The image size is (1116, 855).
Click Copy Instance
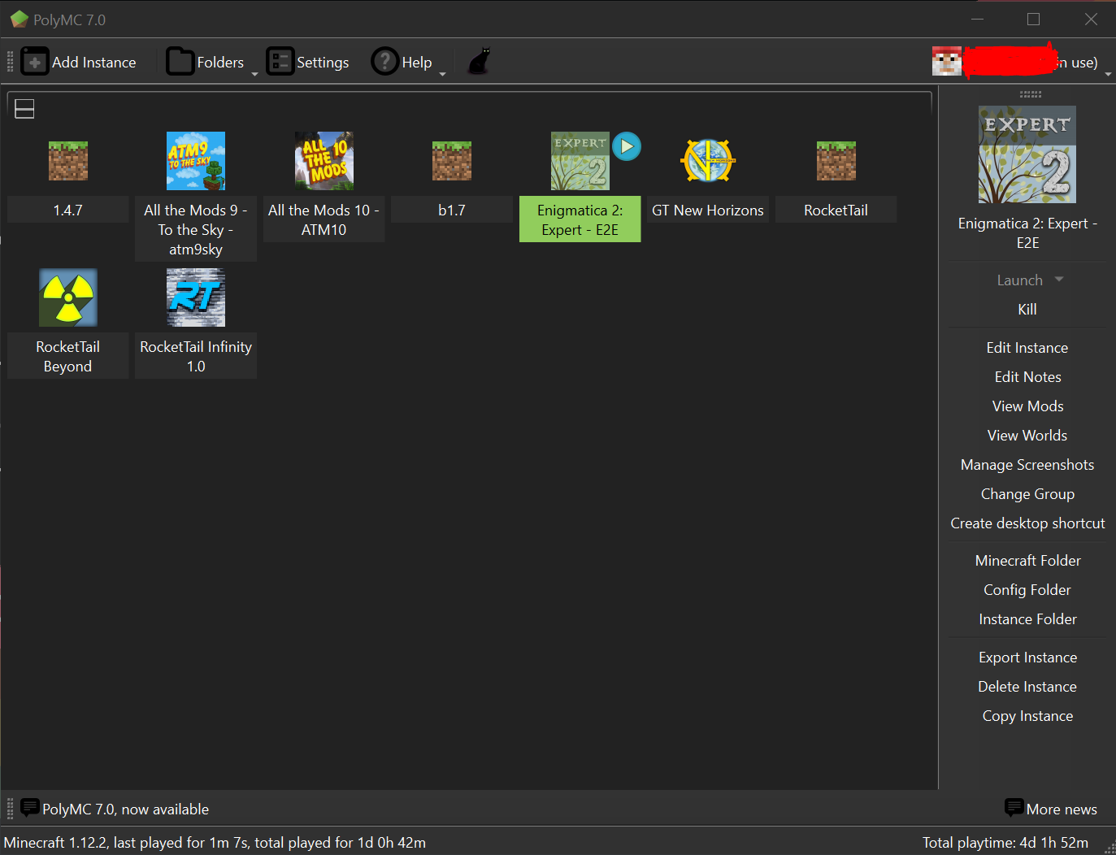coord(1027,716)
